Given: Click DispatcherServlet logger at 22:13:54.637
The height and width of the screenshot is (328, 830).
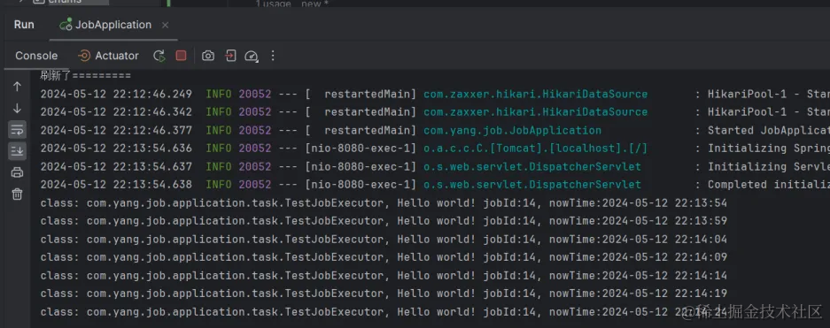Looking at the screenshot, I should [x=532, y=166].
